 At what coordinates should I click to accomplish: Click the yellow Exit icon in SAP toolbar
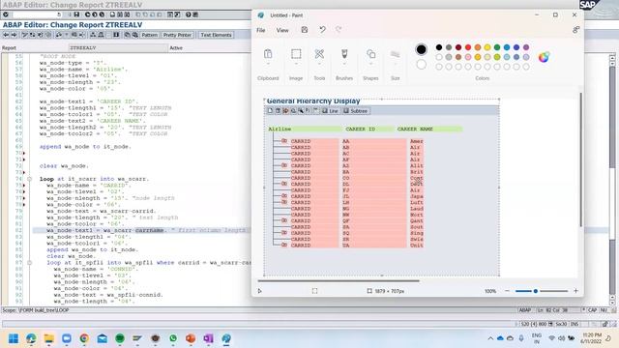tap(95, 14)
